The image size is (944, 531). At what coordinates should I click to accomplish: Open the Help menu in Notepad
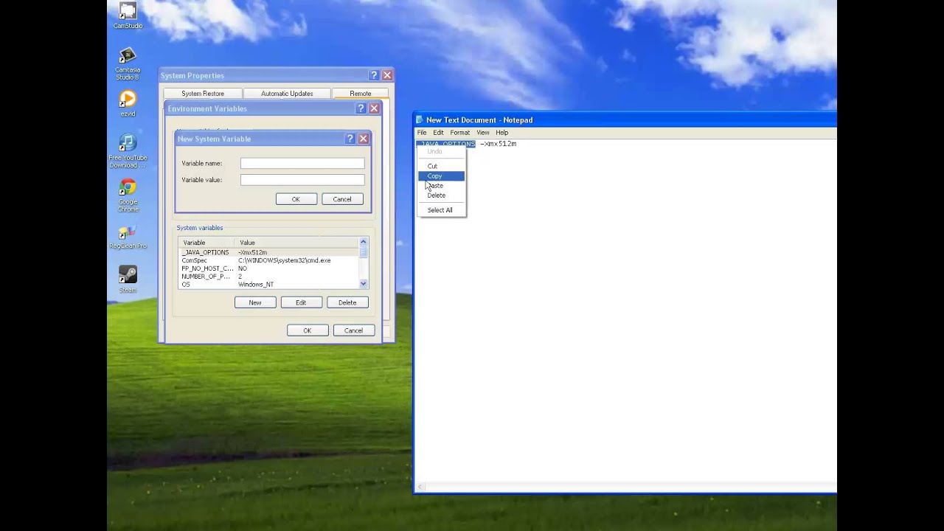click(x=502, y=133)
